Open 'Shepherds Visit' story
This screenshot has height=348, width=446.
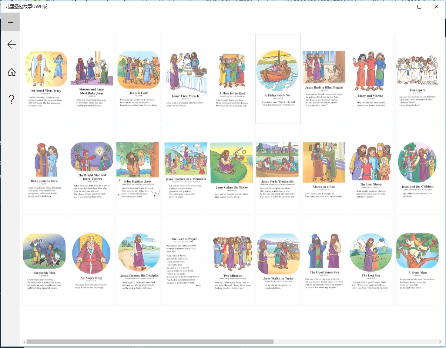pyautogui.click(x=45, y=261)
